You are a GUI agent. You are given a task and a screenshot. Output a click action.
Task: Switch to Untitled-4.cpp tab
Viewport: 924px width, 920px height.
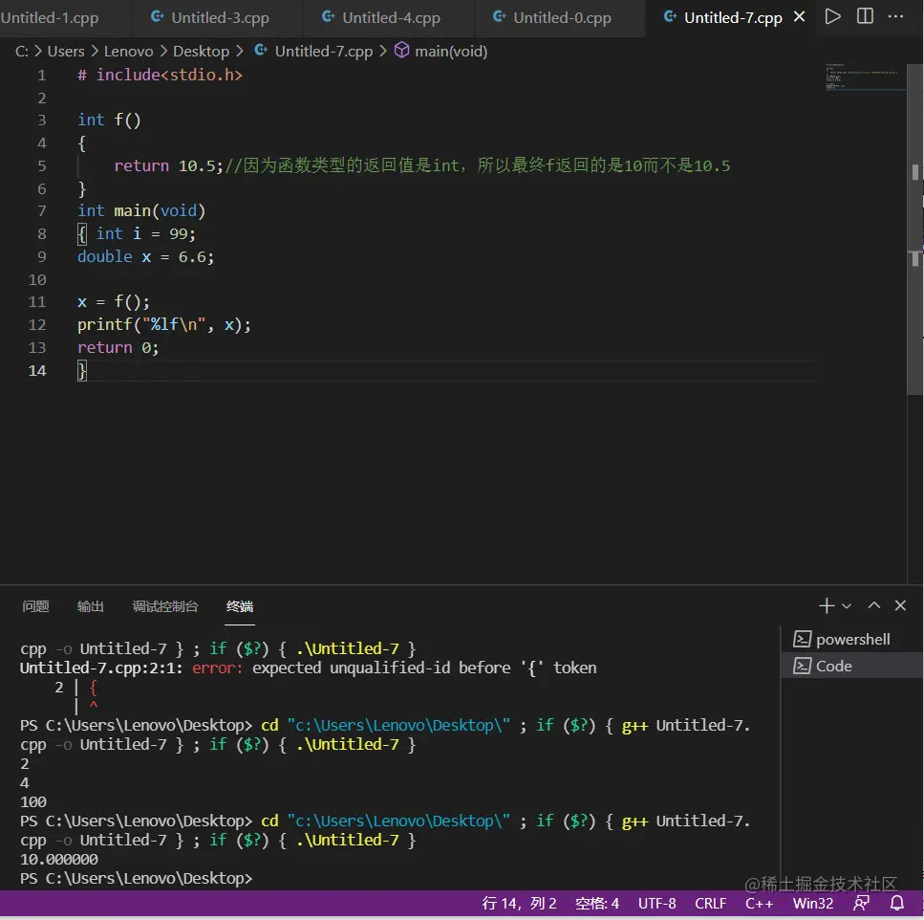point(389,17)
